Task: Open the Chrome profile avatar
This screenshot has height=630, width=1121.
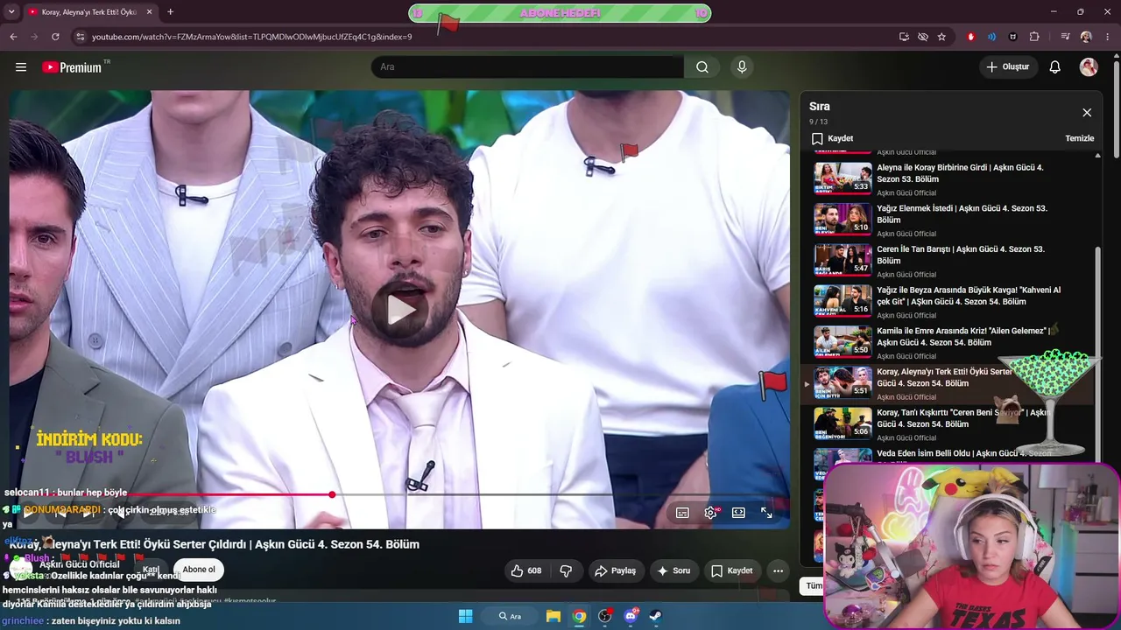Action: click(x=1086, y=37)
